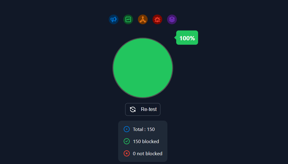Click the red X icon beside not blocked

click(x=127, y=154)
